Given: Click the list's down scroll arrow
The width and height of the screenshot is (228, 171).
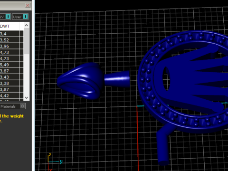Looking at the screenshot, I should [27, 98].
